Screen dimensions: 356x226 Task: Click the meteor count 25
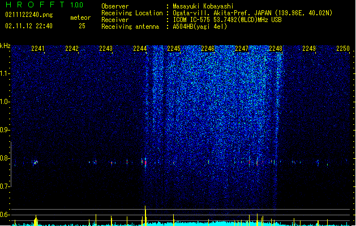tap(82, 26)
